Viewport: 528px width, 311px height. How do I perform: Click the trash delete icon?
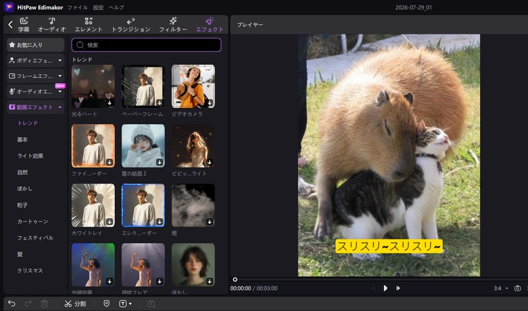coord(44,304)
